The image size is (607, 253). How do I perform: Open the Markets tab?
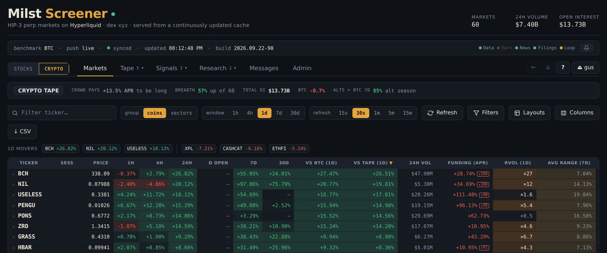pos(95,68)
